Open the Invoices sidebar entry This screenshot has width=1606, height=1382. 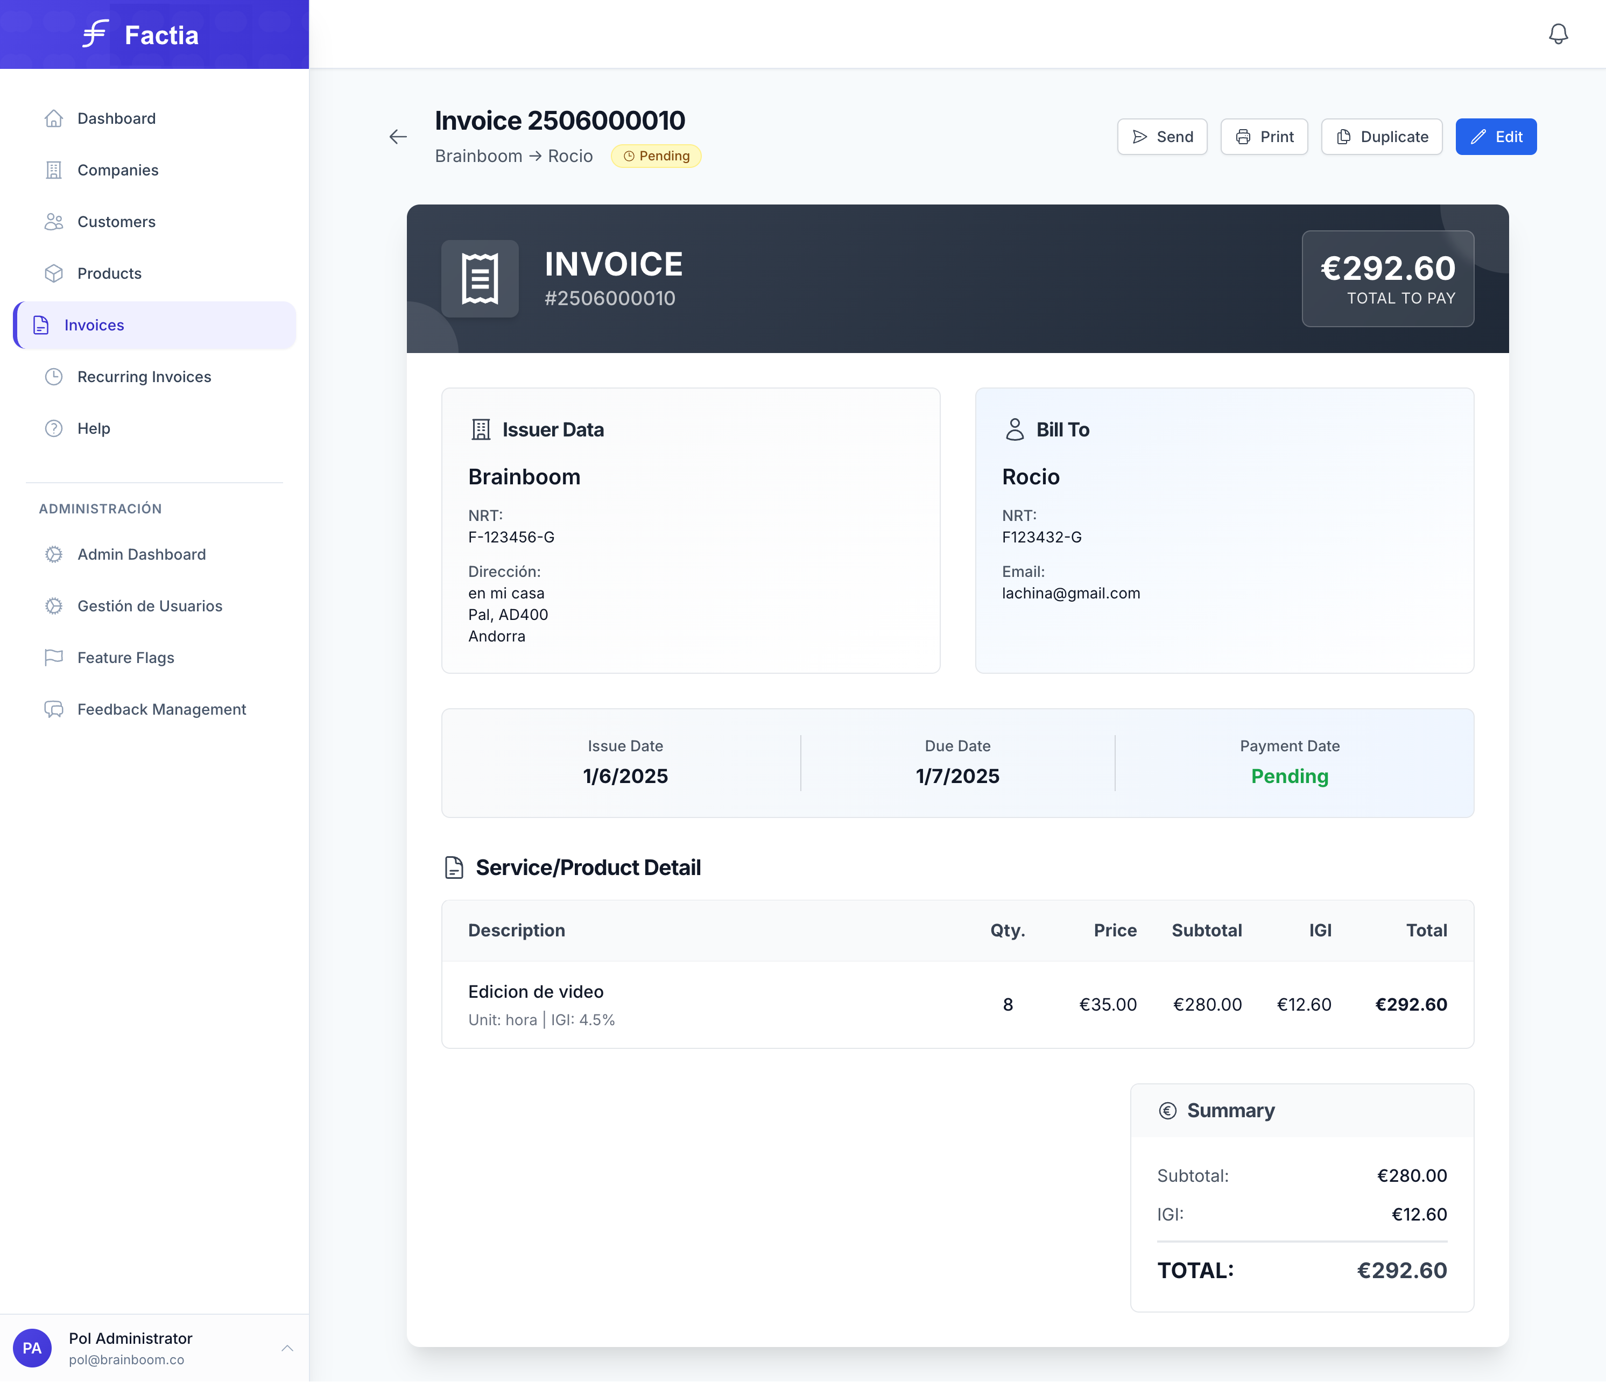pyautogui.click(x=95, y=325)
